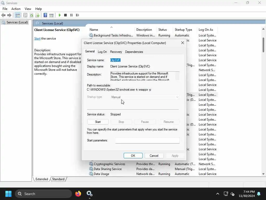Image resolution: width=266 pixels, height=200 pixels.
Task: Select the Data Usage row name
Action: [x=102, y=174]
